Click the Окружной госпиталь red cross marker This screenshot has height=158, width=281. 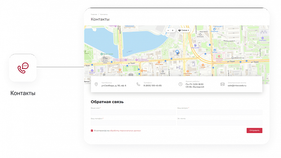pos(219,56)
